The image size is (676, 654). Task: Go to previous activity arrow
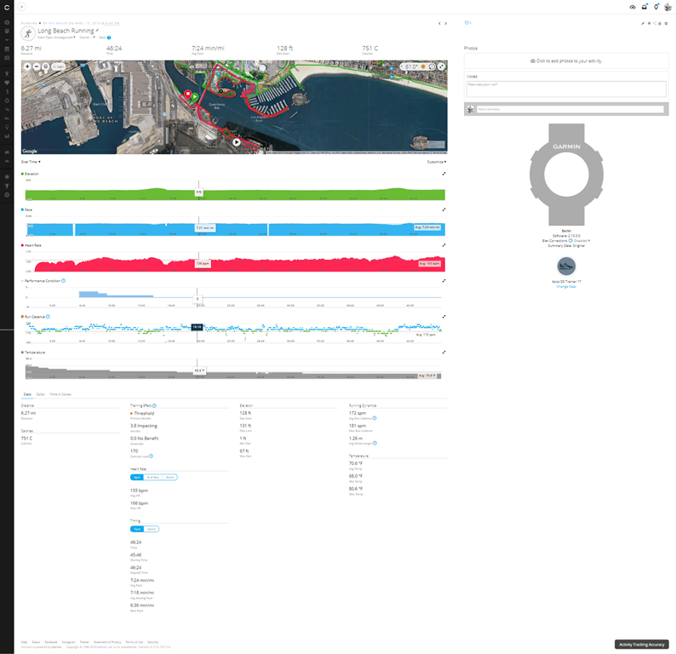(x=439, y=23)
